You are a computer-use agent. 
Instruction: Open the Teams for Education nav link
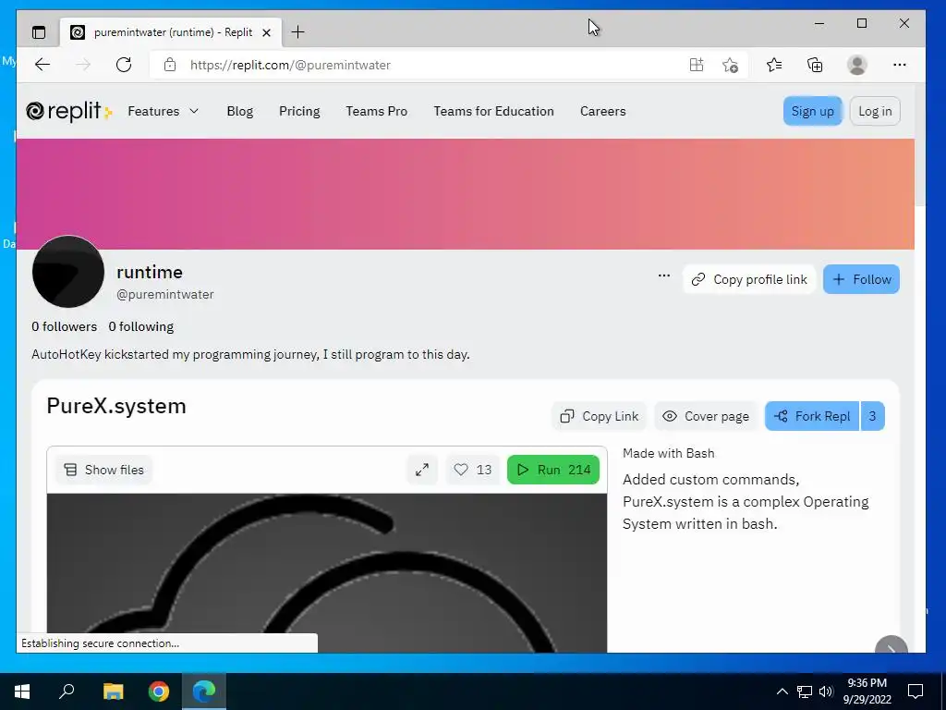(x=493, y=111)
